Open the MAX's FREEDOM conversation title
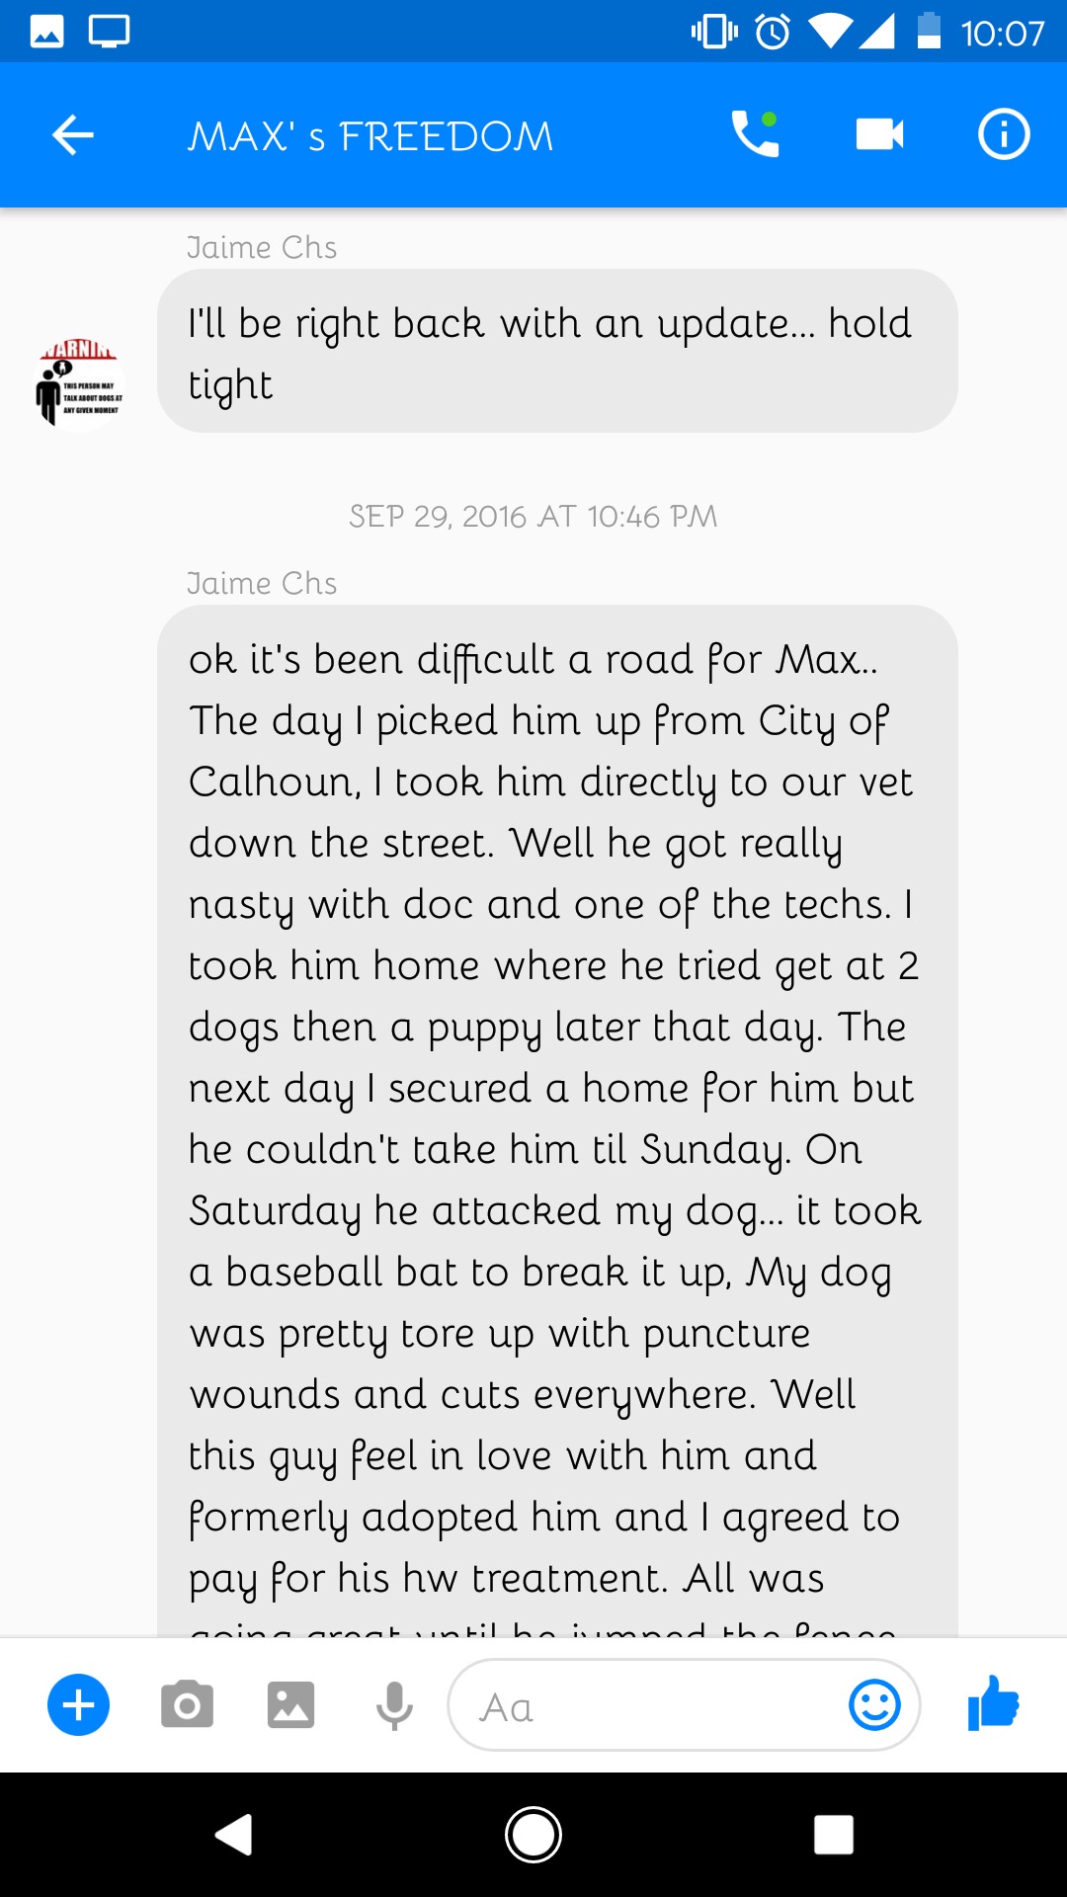This screenshot has width=1067, height=1897. [x=370, y=136]
